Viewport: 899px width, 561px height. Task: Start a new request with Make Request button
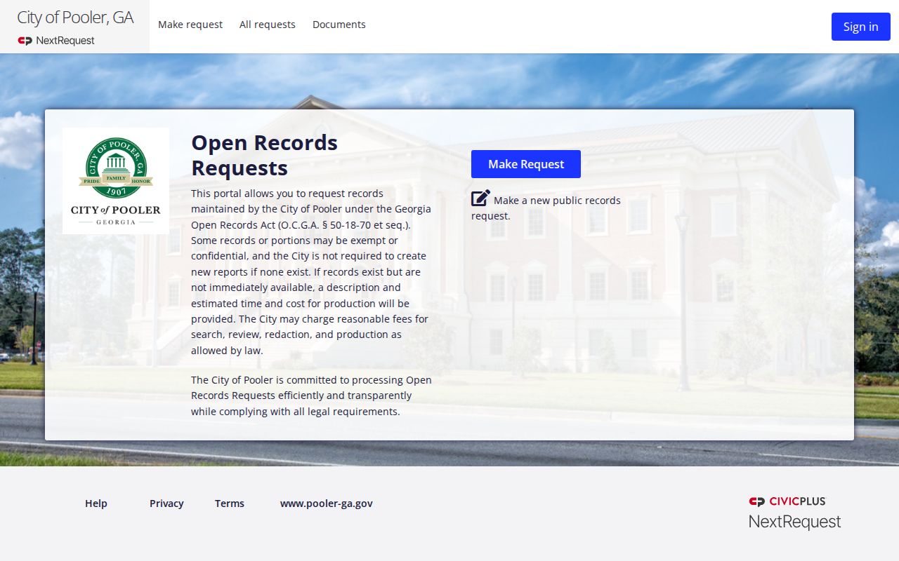pos(526,164)
